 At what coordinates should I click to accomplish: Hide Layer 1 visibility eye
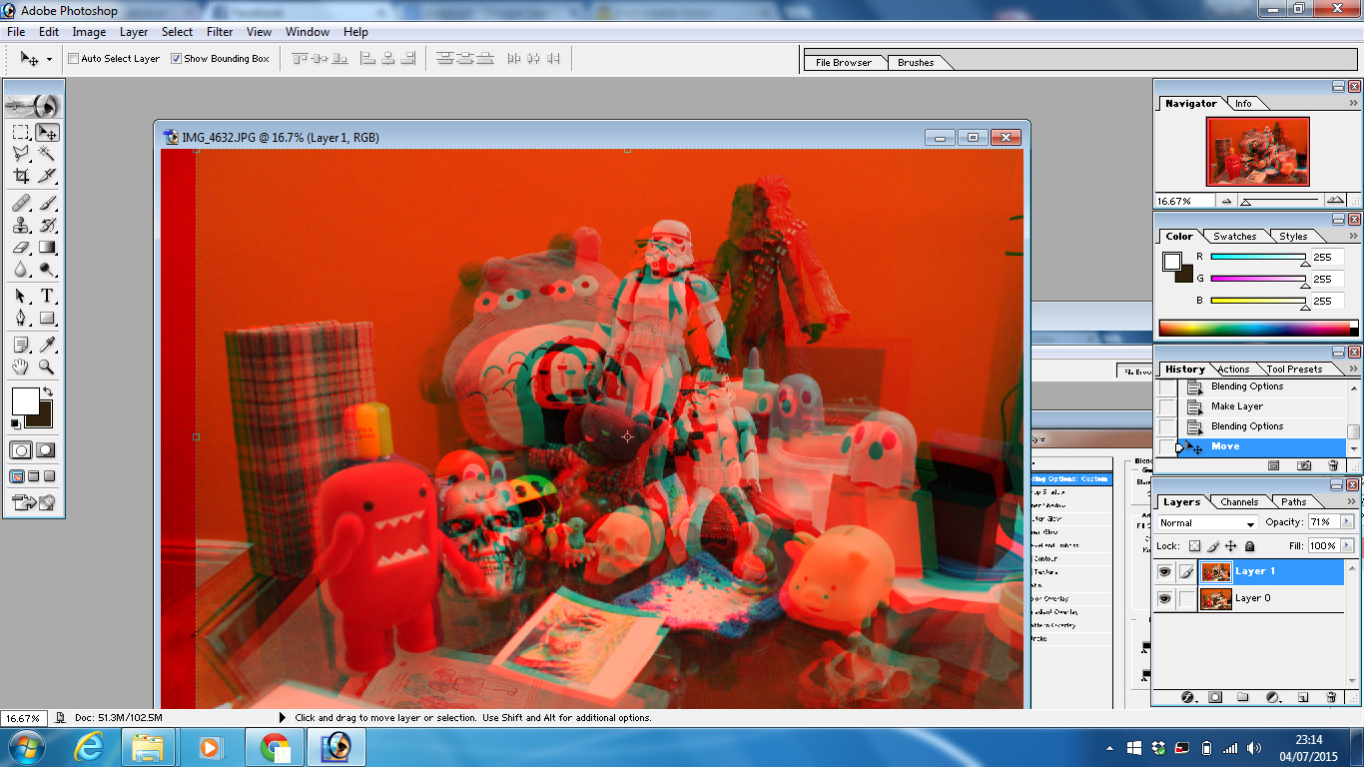[1164, 571]
